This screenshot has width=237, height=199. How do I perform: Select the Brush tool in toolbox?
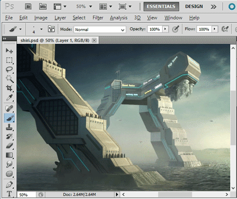9,118
